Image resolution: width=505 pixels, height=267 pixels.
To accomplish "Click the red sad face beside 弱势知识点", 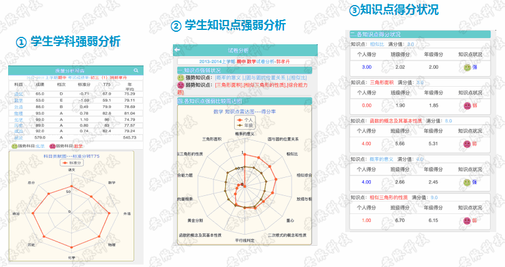I will coord(181,84).
